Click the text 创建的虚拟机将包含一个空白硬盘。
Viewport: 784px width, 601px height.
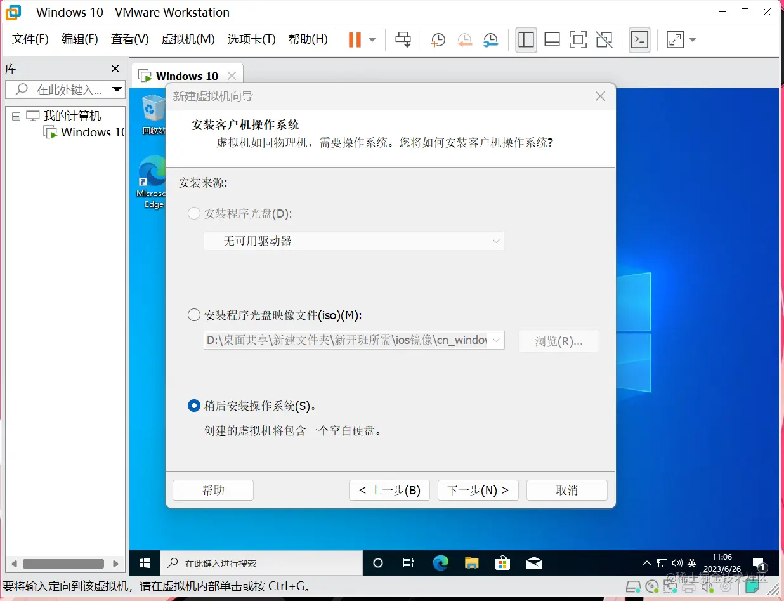coord(294,431)
